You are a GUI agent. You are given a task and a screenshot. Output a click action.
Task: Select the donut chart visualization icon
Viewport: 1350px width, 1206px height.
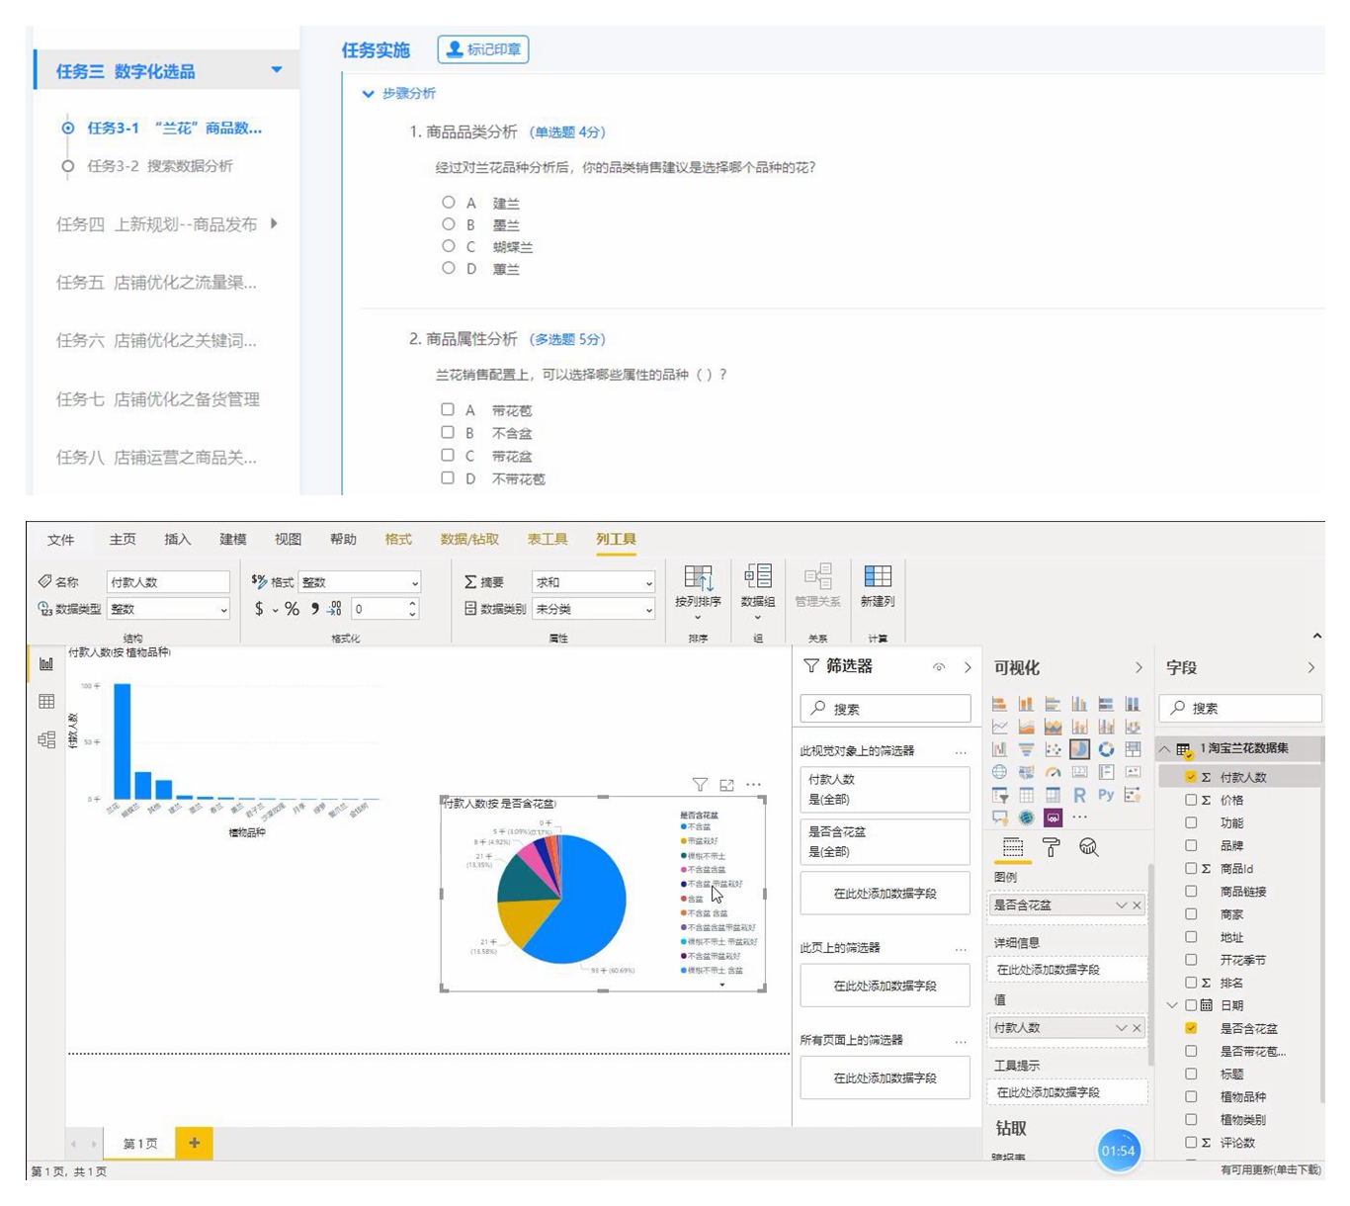pyautogui.click(x=1106, y=749)
